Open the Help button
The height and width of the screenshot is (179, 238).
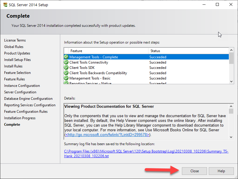pyautogui.click(x=221, y=171)
